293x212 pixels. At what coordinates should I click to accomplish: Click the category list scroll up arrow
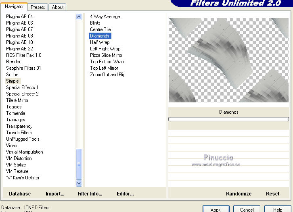(79, 17)
